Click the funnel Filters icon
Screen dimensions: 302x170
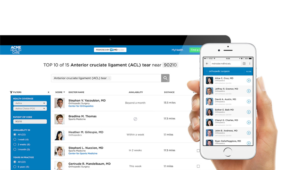(11, 92)
